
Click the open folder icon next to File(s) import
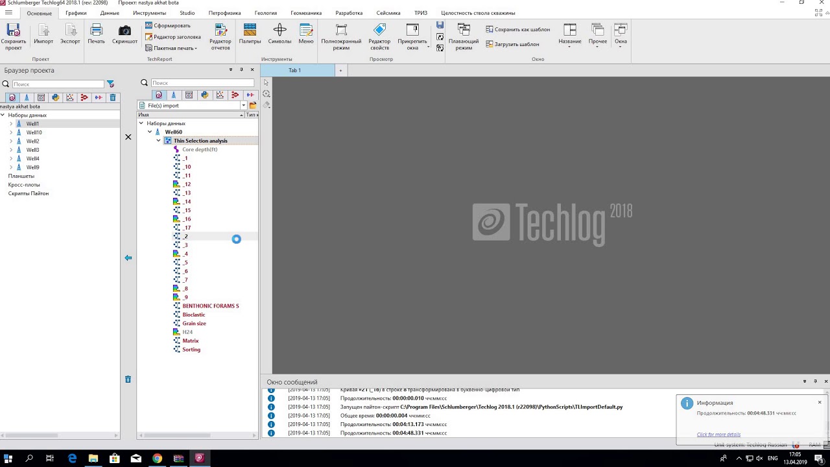(253, 105)
